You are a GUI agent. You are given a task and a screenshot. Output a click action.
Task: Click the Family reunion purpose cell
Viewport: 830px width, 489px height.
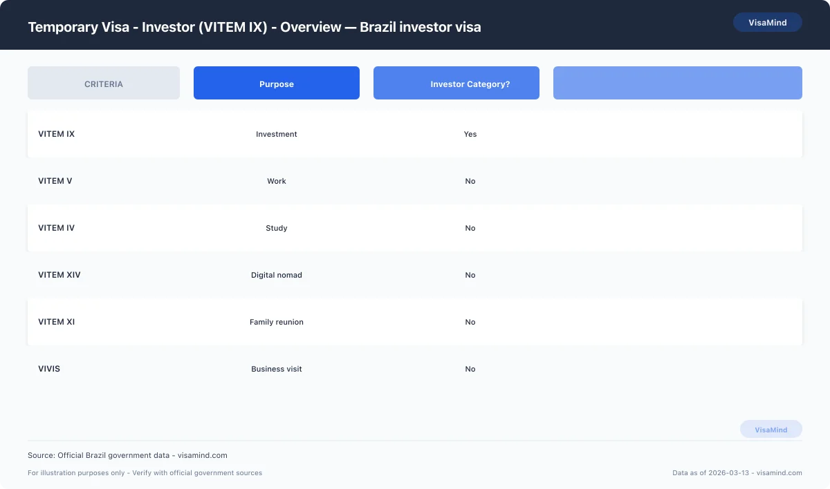277,322
